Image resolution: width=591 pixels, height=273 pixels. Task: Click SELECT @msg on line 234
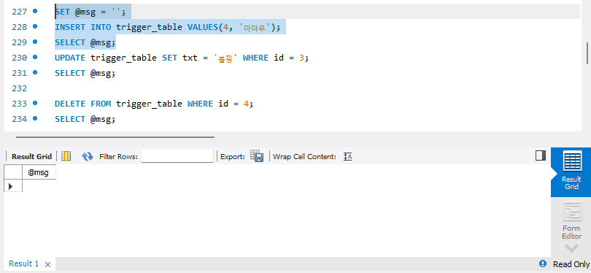(85, 119)
